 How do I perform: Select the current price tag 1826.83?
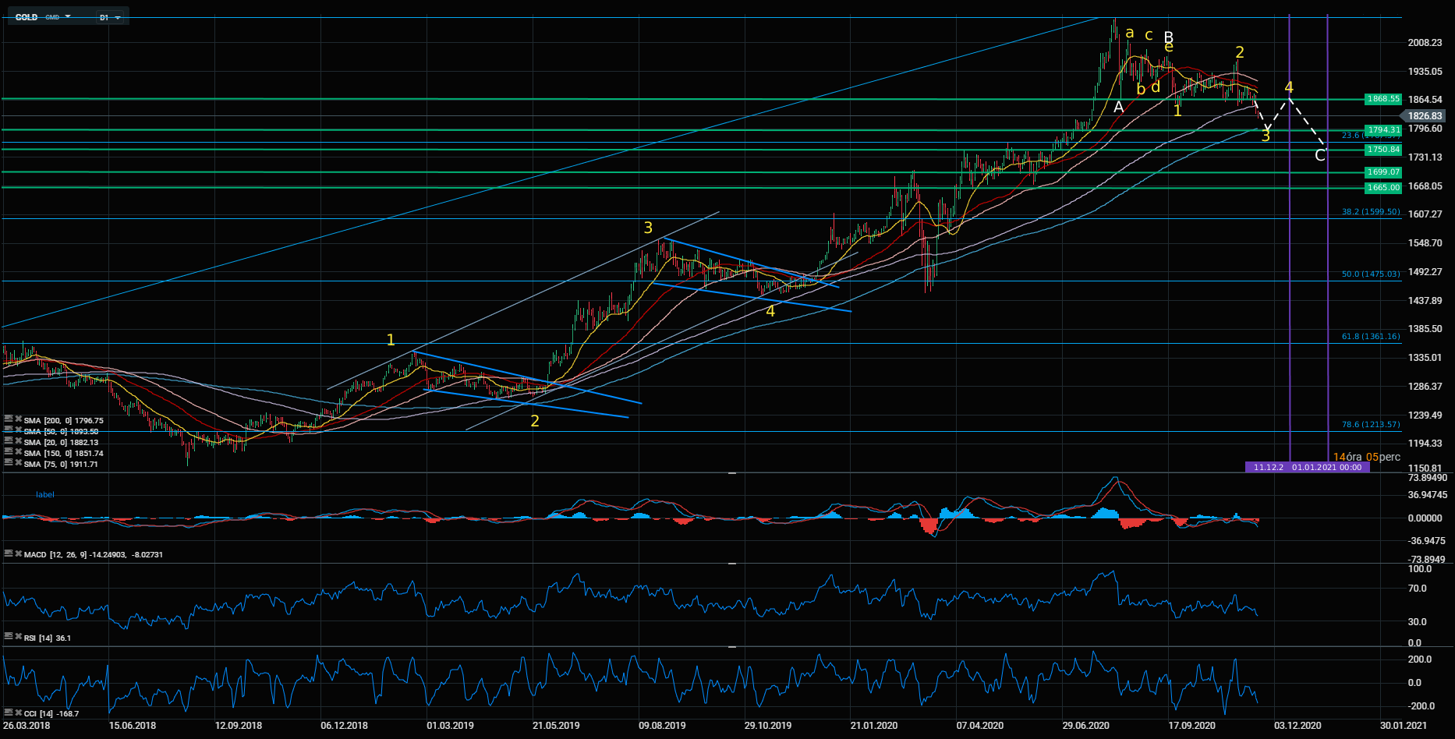point(1425,116)
